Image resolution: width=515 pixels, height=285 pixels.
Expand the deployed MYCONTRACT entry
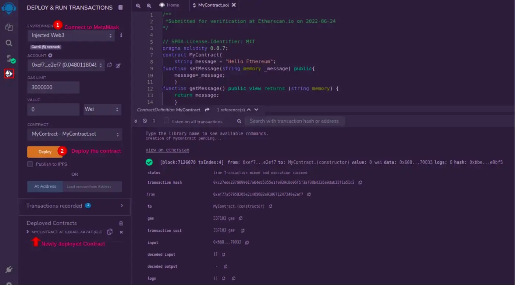28,232
